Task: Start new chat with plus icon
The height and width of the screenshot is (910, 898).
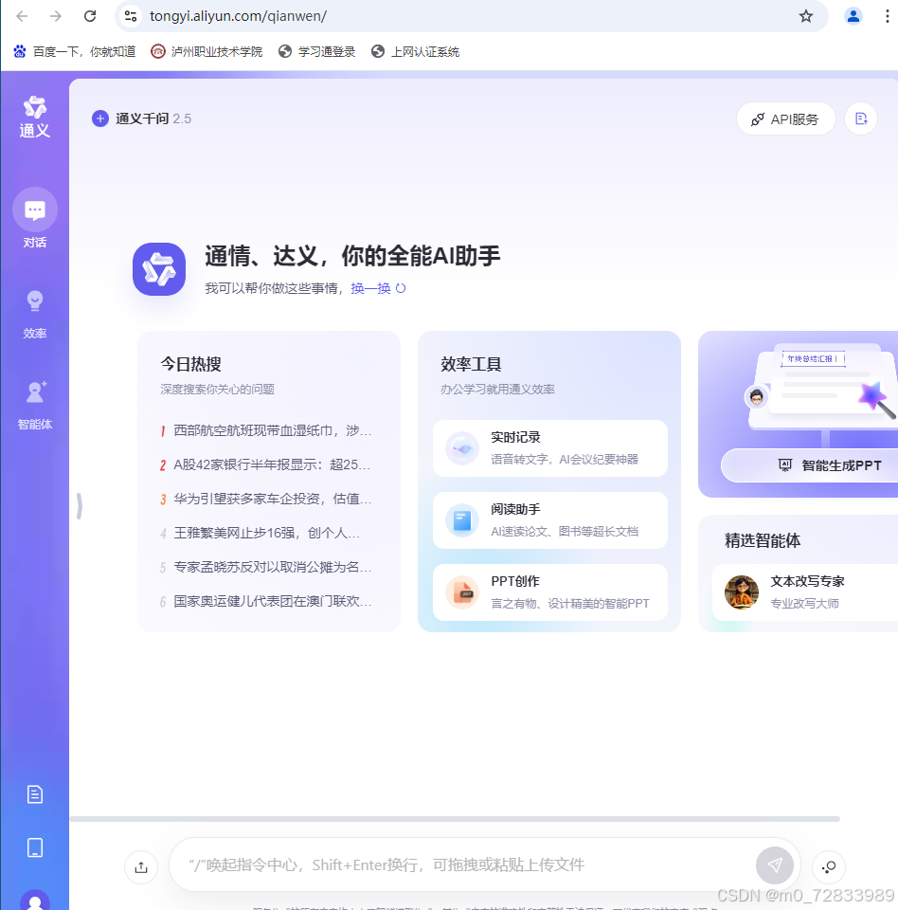Action: [x=100, y=118]
